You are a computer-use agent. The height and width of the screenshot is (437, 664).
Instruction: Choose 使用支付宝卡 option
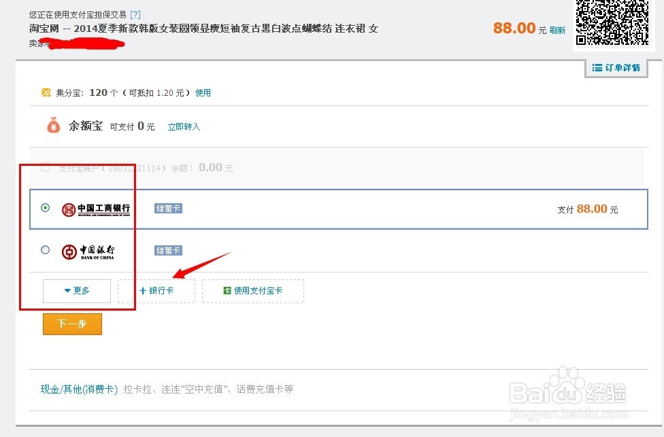pos(253,291)
